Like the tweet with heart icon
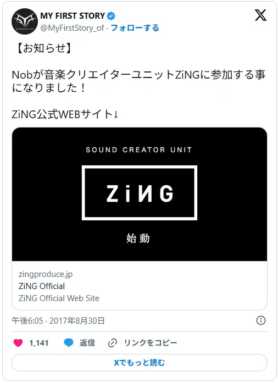The image size is (278, 383). 18,343
